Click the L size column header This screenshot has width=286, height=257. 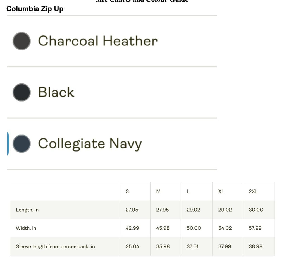click(188, 191)
